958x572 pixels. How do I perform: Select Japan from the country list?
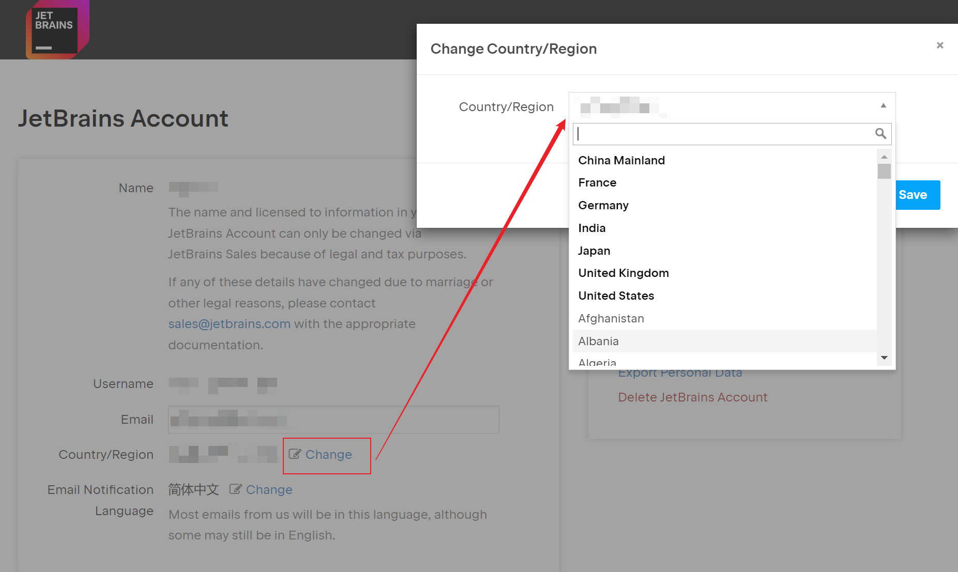coord(724,251)
